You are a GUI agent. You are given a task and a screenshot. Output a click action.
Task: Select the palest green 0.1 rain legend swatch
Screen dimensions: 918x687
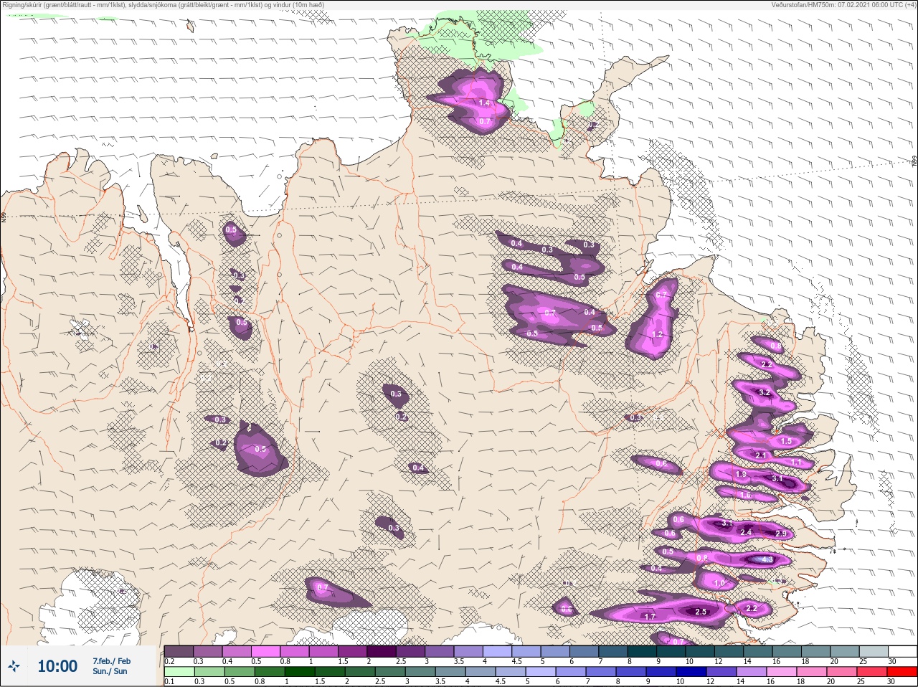click(x=179, y=672)
